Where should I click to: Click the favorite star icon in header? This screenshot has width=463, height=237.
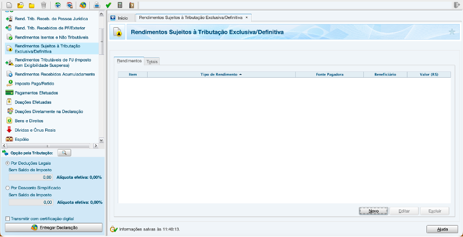(452, 32)
